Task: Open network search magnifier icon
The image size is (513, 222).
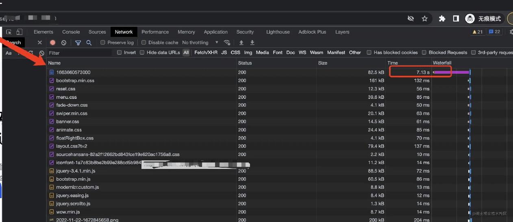Action: (89, 43)
